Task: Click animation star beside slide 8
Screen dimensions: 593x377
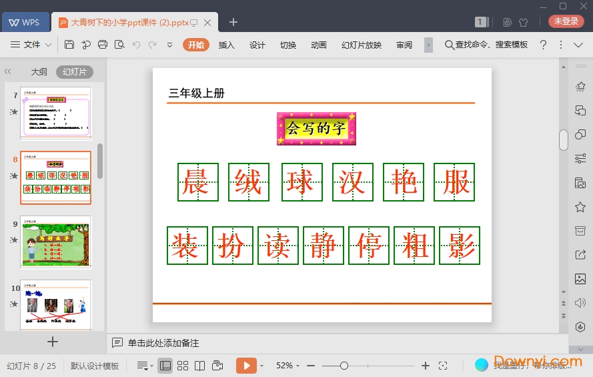Action: point(14,176)
